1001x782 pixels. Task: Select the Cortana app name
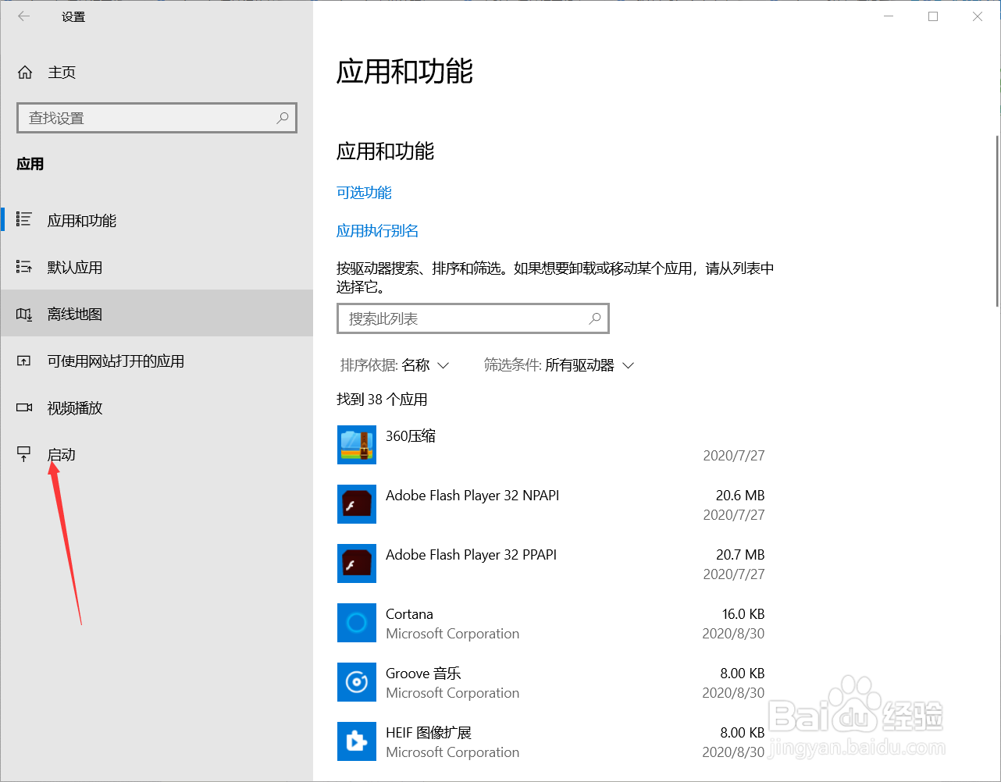pyautogui.click(x=409, y=614)
